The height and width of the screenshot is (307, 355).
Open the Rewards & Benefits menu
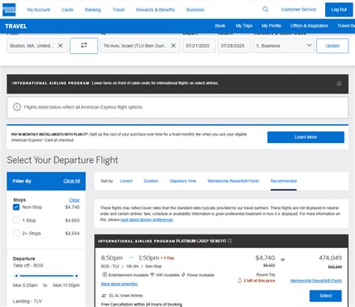[155, 10]
